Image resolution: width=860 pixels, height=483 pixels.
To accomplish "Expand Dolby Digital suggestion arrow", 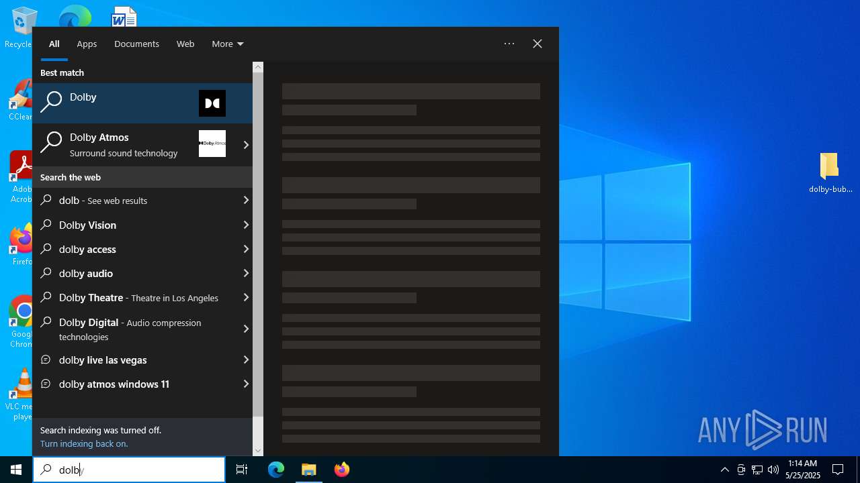I will coord(246,329).
